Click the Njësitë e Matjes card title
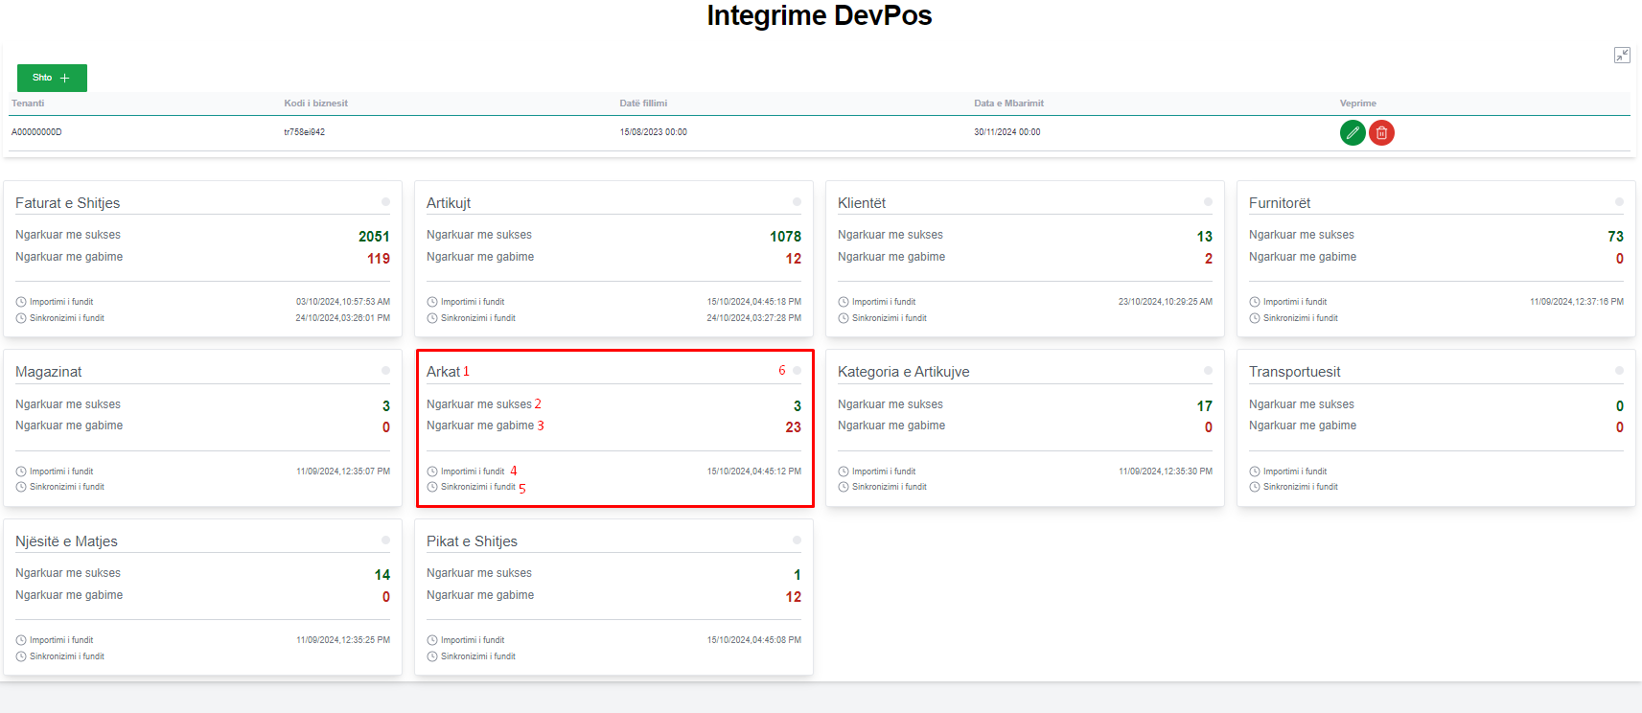The width and height of the screenshot is (1642, 713). (x=66, y=541)
